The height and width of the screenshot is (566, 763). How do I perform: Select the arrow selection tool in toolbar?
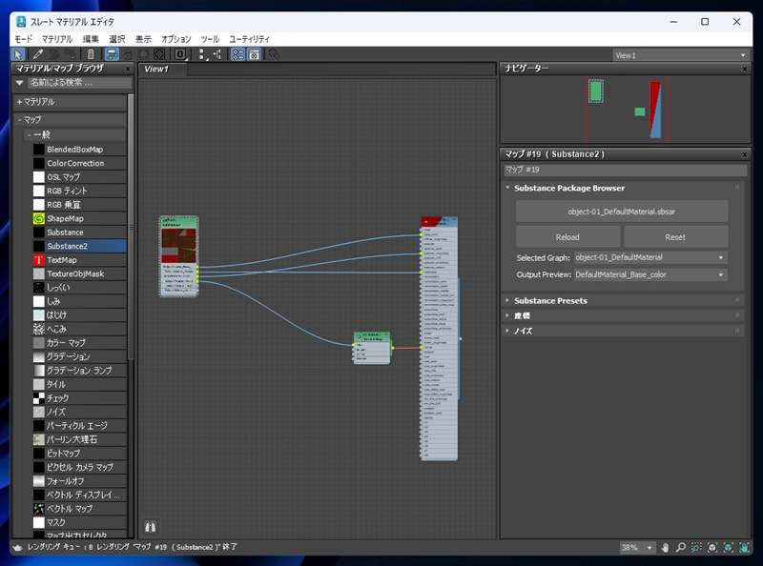click(18, 54)
